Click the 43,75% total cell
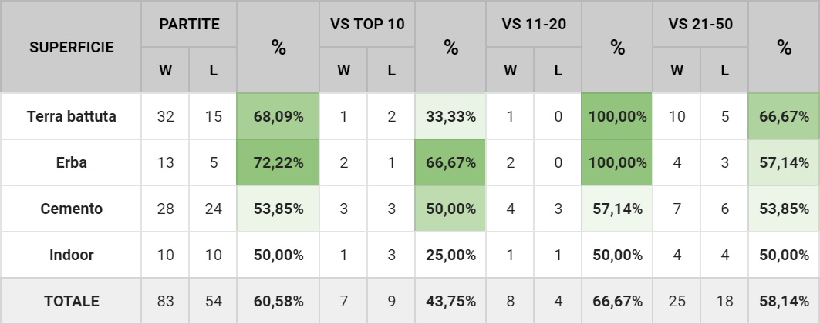 (450, 302)
